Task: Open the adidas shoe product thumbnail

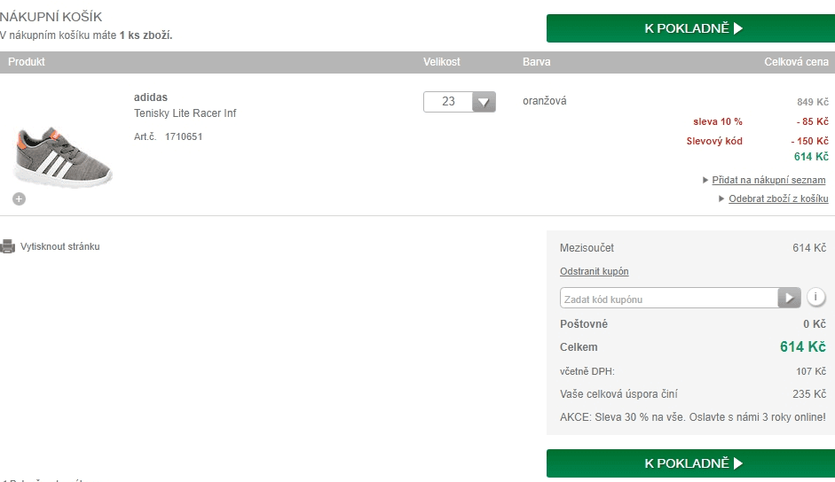Action: pyautogui.click(x=62, y=157)
